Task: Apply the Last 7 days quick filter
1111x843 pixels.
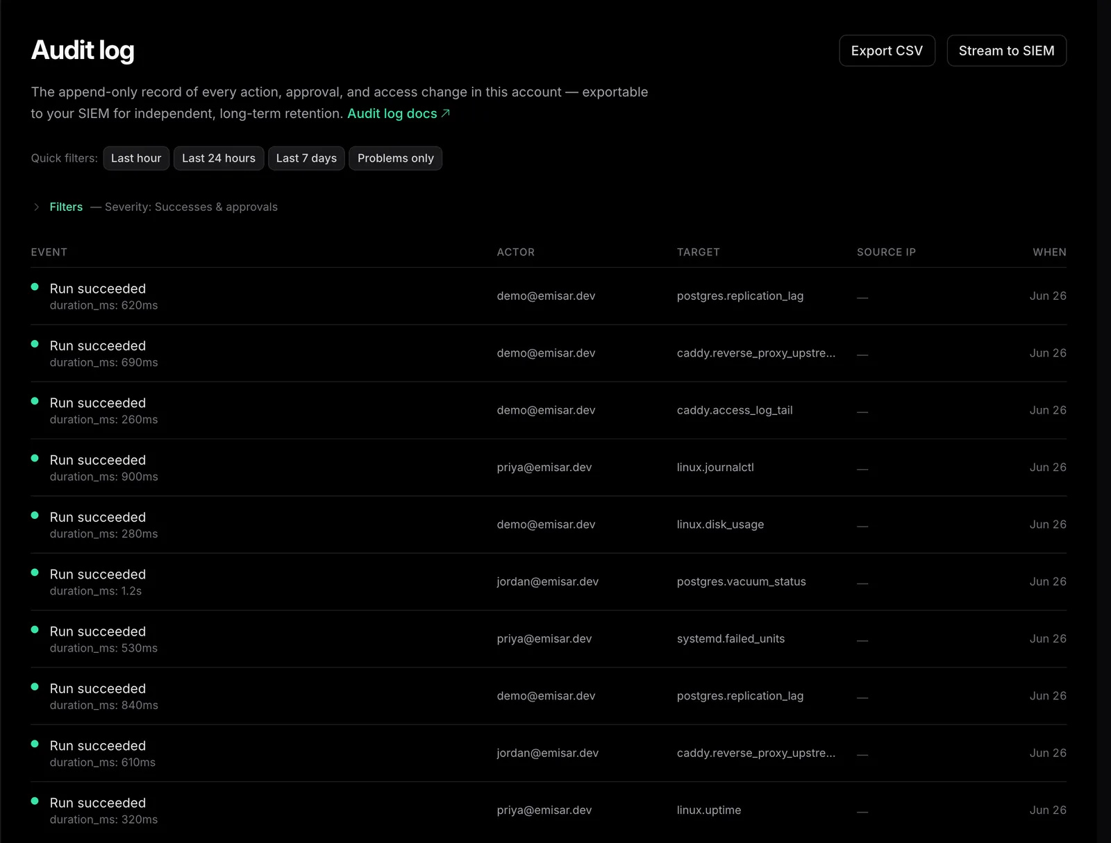Action: click(306, 158)
